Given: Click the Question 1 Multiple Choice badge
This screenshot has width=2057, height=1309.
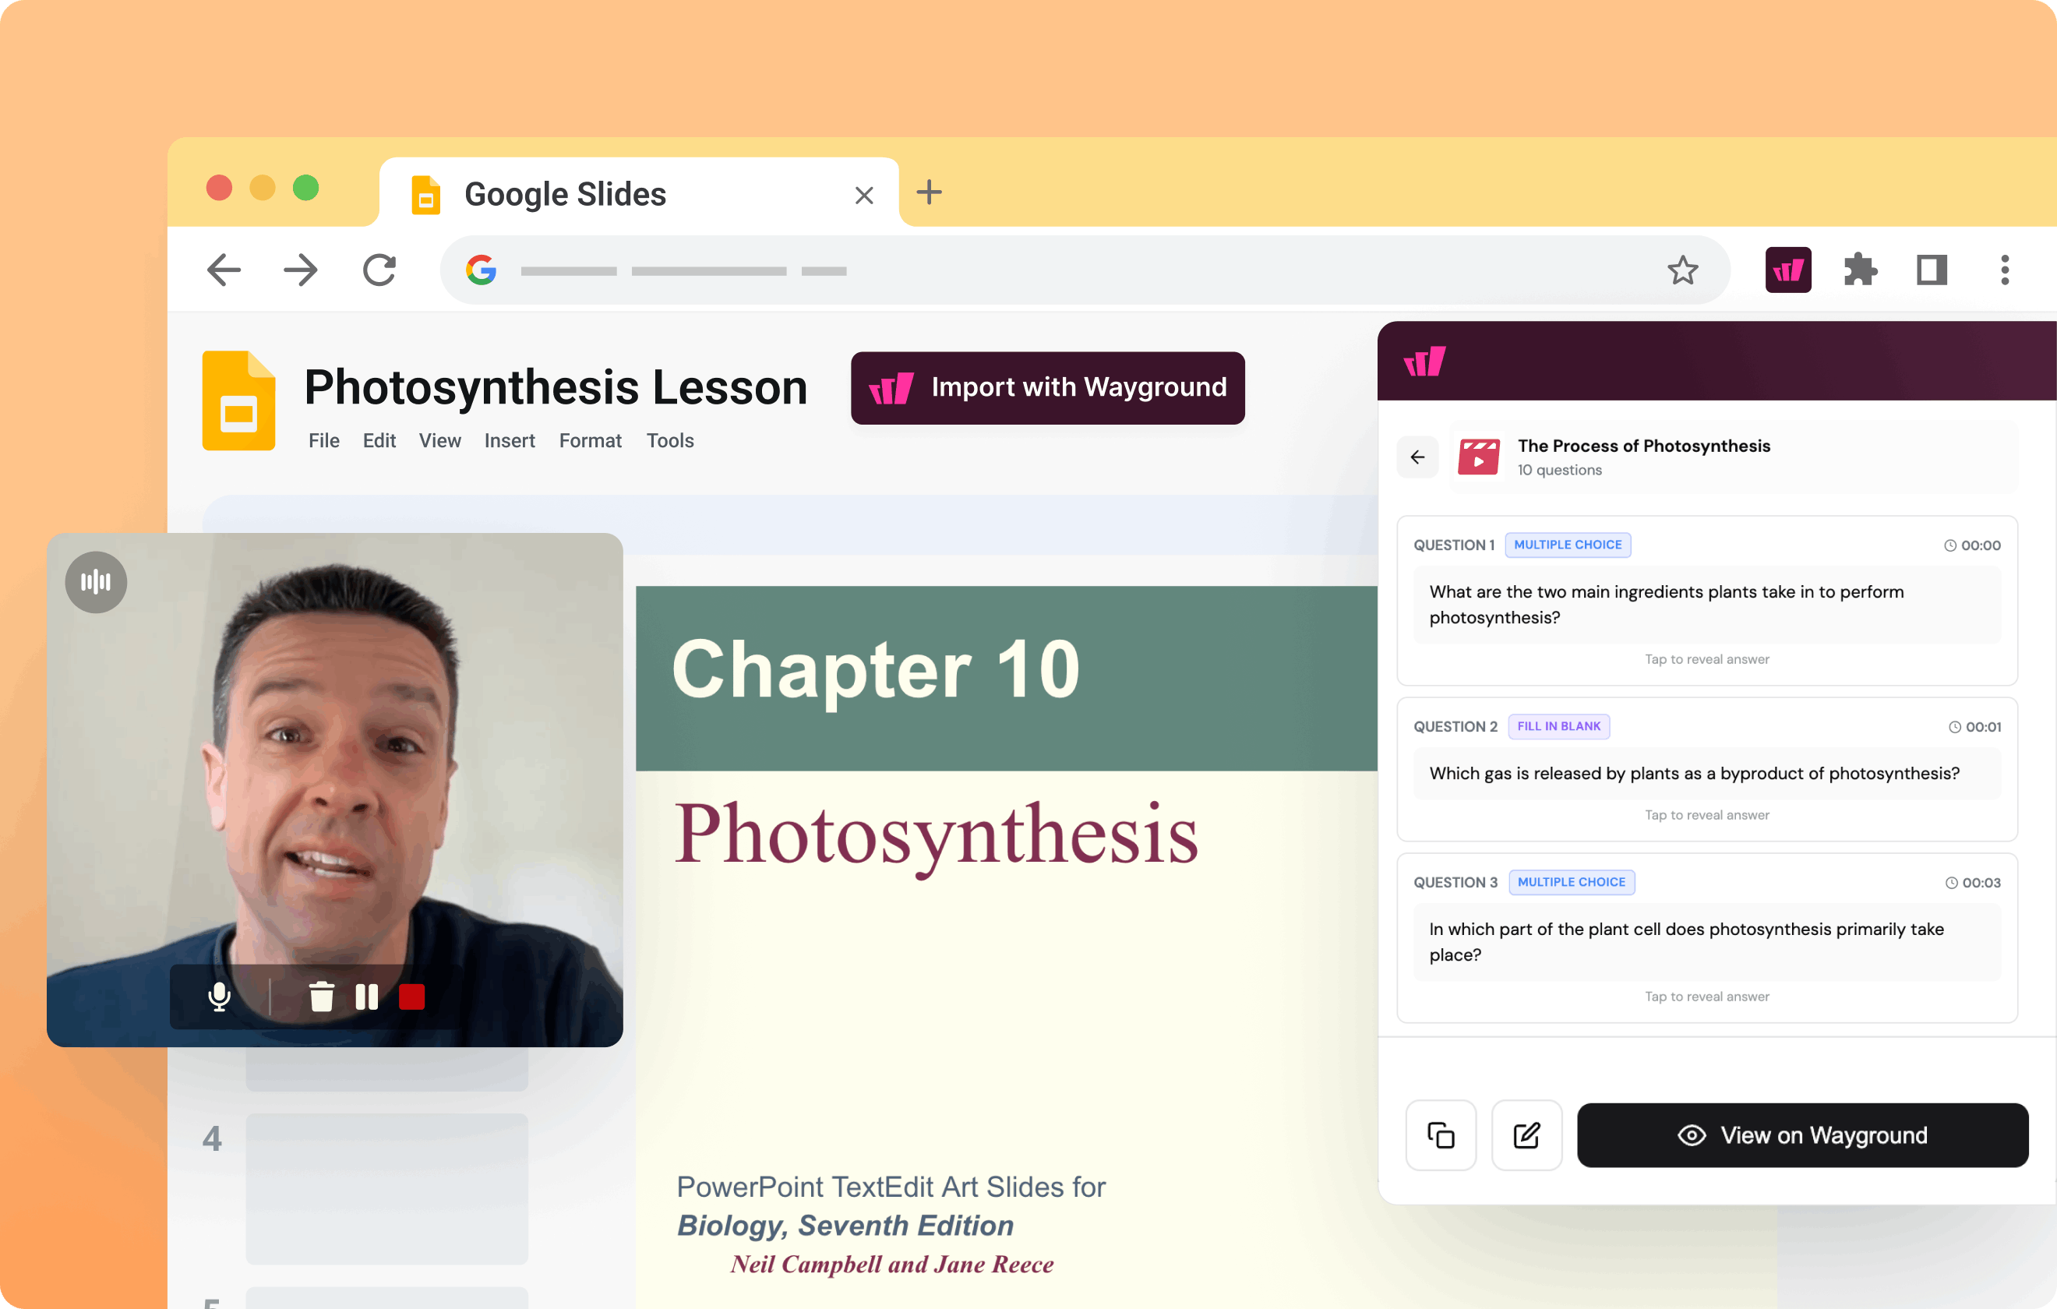Looking at the screenshot, I should 1568,545.
